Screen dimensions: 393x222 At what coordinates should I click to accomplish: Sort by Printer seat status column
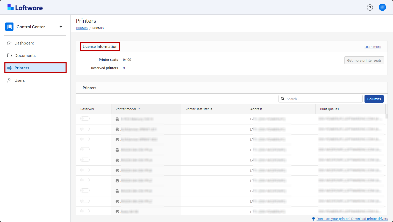pos(199,109)
